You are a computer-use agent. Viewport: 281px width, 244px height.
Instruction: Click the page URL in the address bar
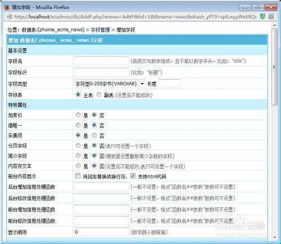tap(135, 17)
